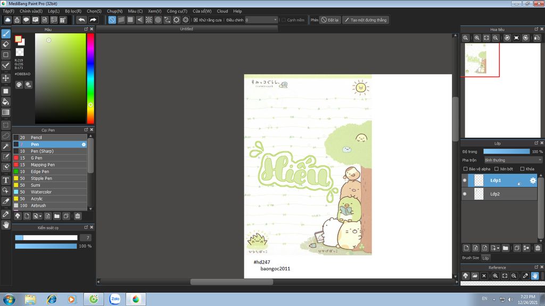Viewport: 545px width, 306px height.
Task: Toggle Khử răng cưa anti-aliasing checkbox
Action: (x=196, y=20)
